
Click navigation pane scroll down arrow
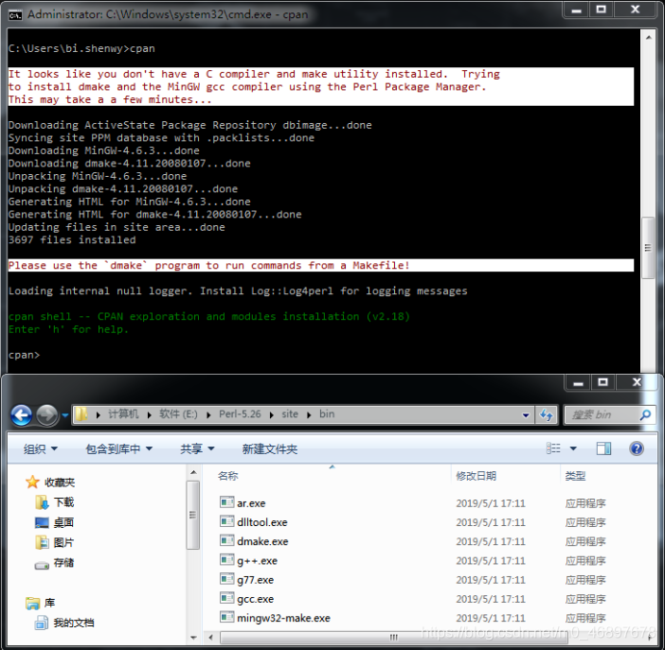(193, 638)
